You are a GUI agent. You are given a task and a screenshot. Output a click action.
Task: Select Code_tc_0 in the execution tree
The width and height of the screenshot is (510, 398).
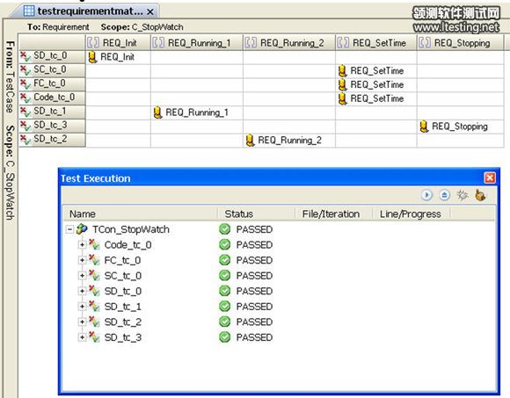[x=127, y=244]
